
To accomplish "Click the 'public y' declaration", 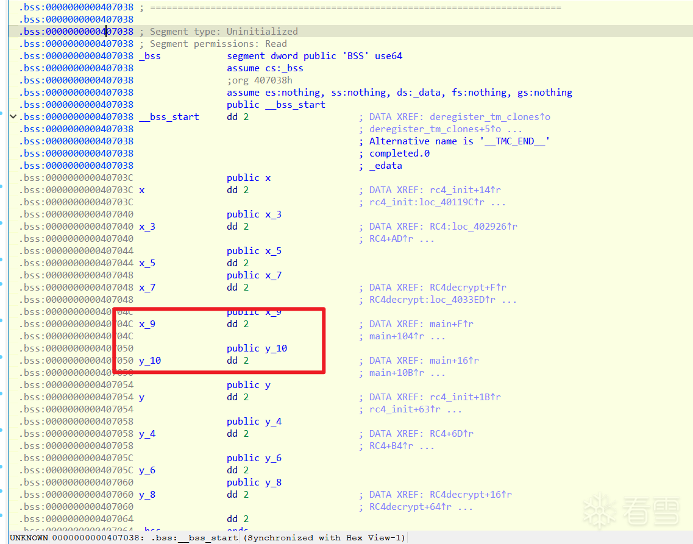I will pos(249,385).
